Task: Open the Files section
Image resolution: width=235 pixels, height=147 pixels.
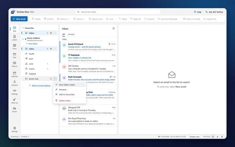Action: pyautogui.click(x=15, y=55)
